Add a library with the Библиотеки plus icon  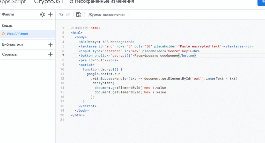click(50, 45)
